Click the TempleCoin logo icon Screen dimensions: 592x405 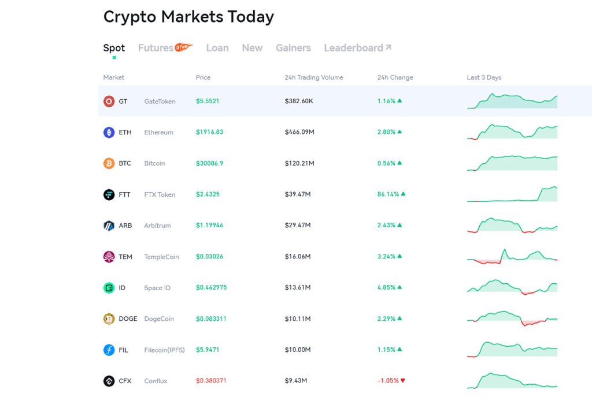point(109,257)
